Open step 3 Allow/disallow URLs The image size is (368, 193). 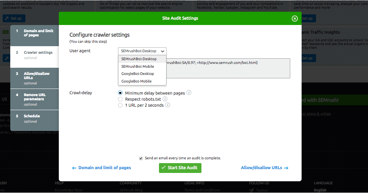35,78
